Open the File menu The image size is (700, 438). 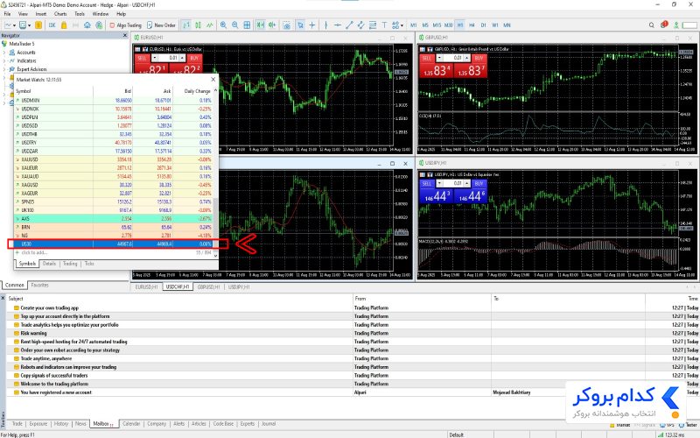pyautogui.click(x=7, y=14)
